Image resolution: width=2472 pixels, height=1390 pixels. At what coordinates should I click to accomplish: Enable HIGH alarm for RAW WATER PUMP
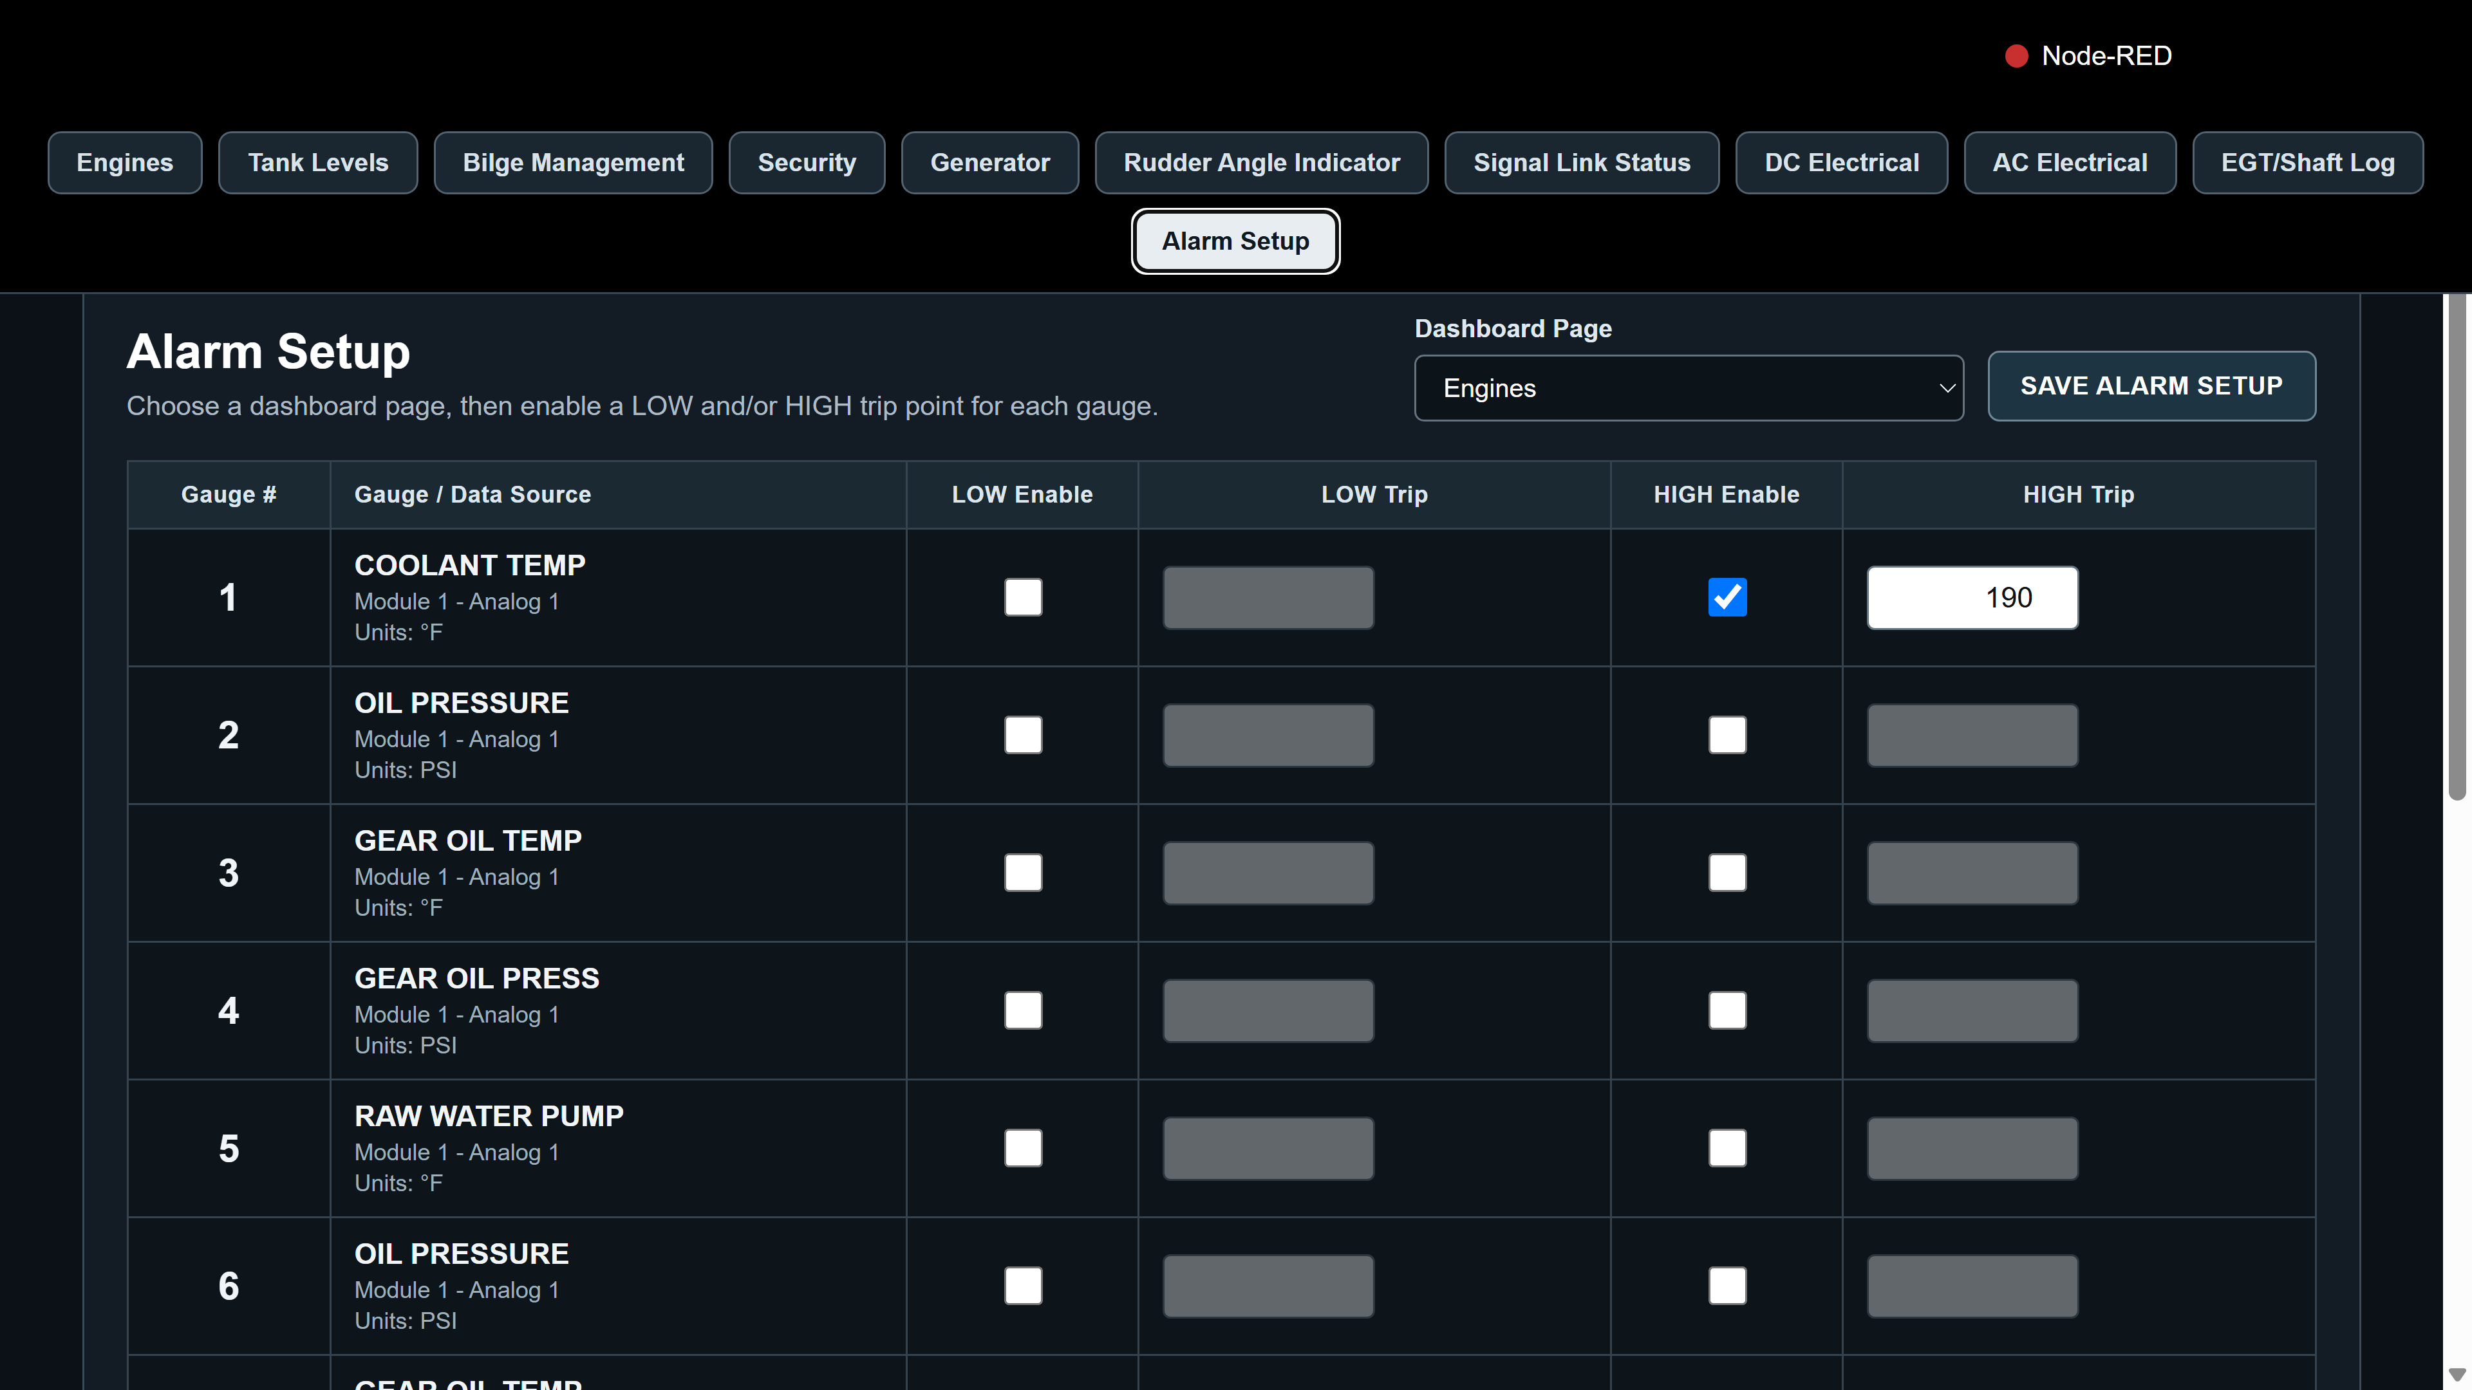coord(1727,1148)
